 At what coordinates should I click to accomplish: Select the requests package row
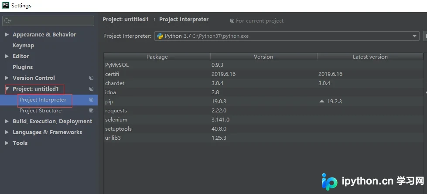point(263,111)
